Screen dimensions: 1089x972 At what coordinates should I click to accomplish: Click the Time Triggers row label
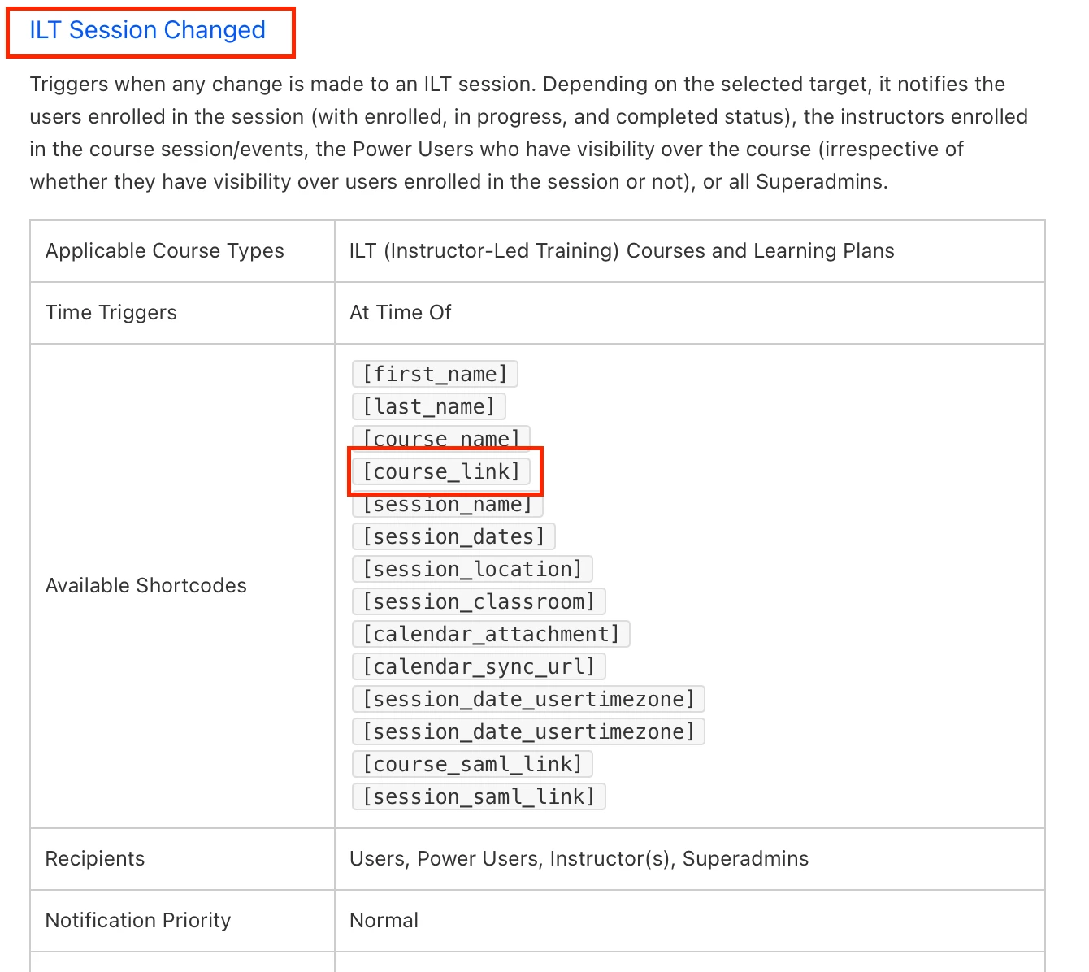111,312
